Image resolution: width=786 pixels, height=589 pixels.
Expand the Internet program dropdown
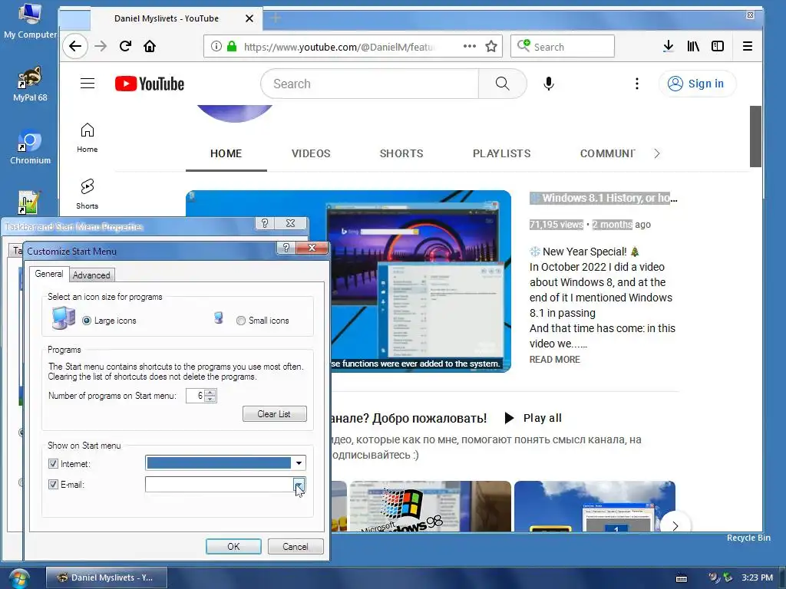tap(299, 462)
